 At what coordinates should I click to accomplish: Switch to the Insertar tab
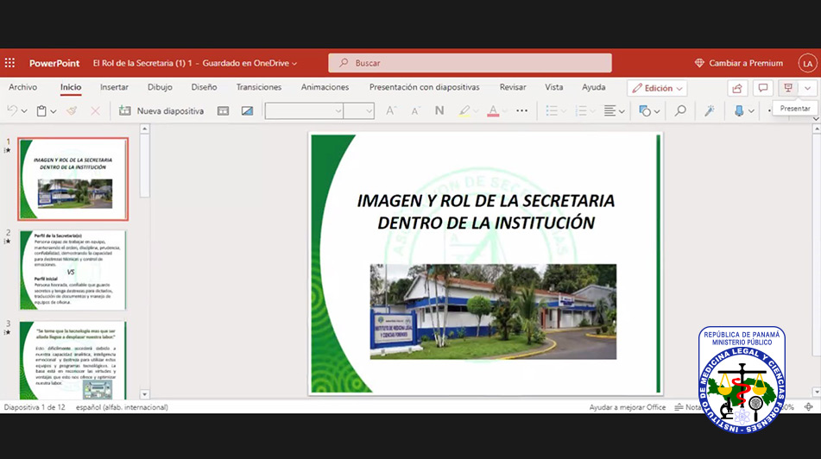pos(114,87)
